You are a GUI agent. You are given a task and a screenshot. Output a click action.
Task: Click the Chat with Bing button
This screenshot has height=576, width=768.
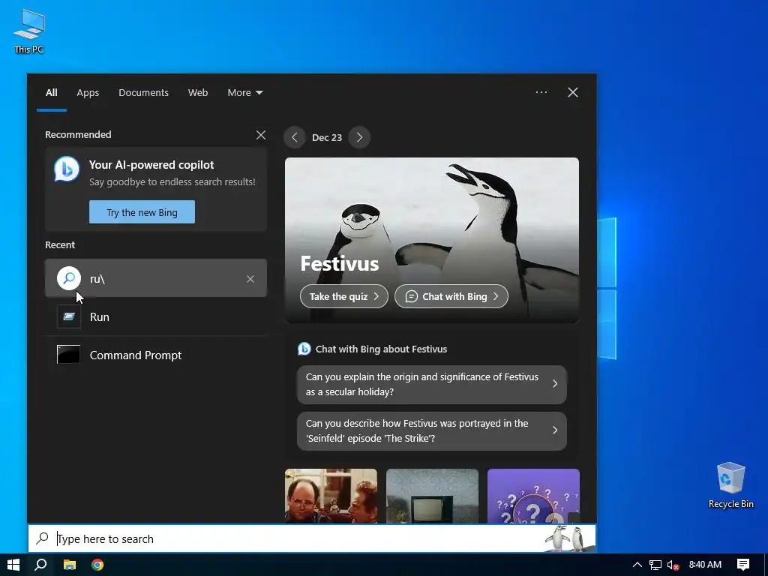coord(451,296)
